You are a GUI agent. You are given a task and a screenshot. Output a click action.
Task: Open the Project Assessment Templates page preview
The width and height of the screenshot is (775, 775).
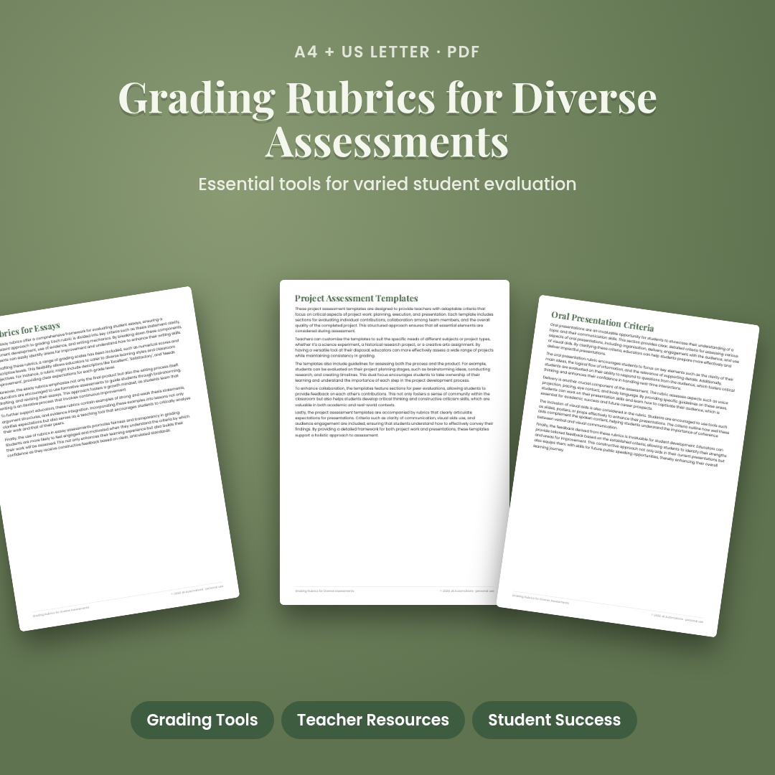pyautogui.click(x=395, y=442)
